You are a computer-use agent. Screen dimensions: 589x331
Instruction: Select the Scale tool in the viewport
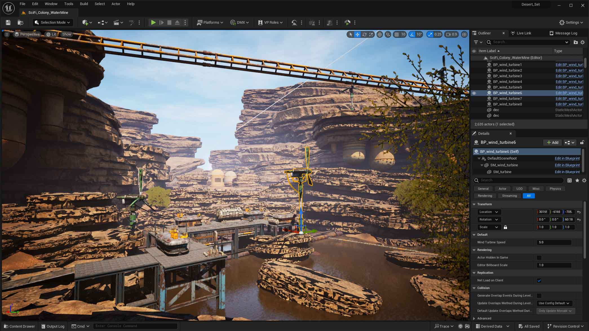click(x=371, y=34)
